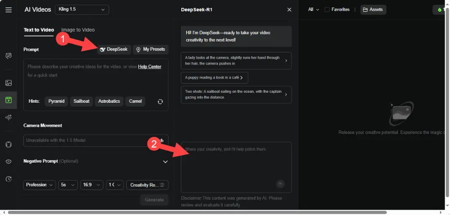Open the magic brush creative tool in sidebar
Screen dimensions: 450x215
[9, 56]
